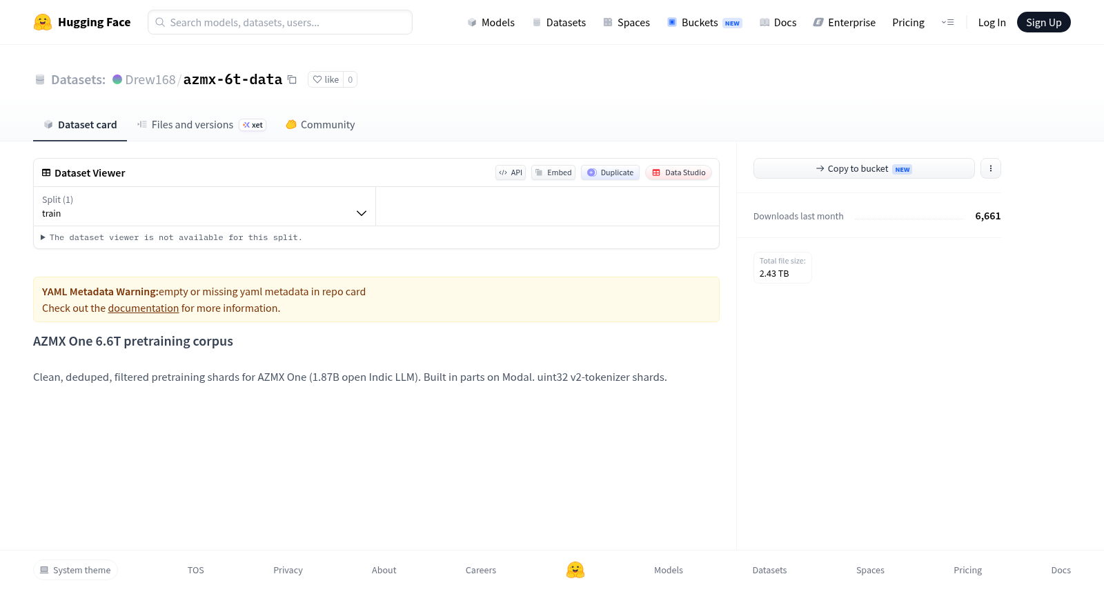Open the Split train dropdown
The width and height of the screenshot is (1104, 594).
coord(204,206)
